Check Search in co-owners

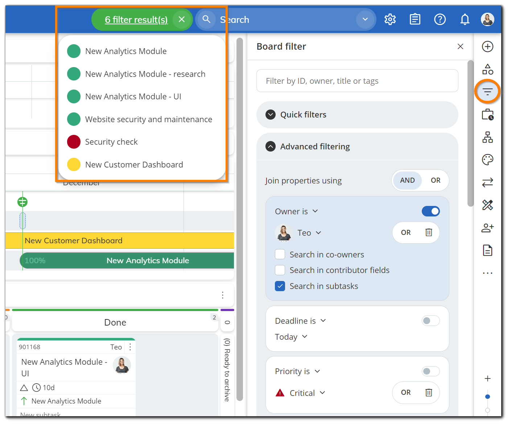(280, 254)
